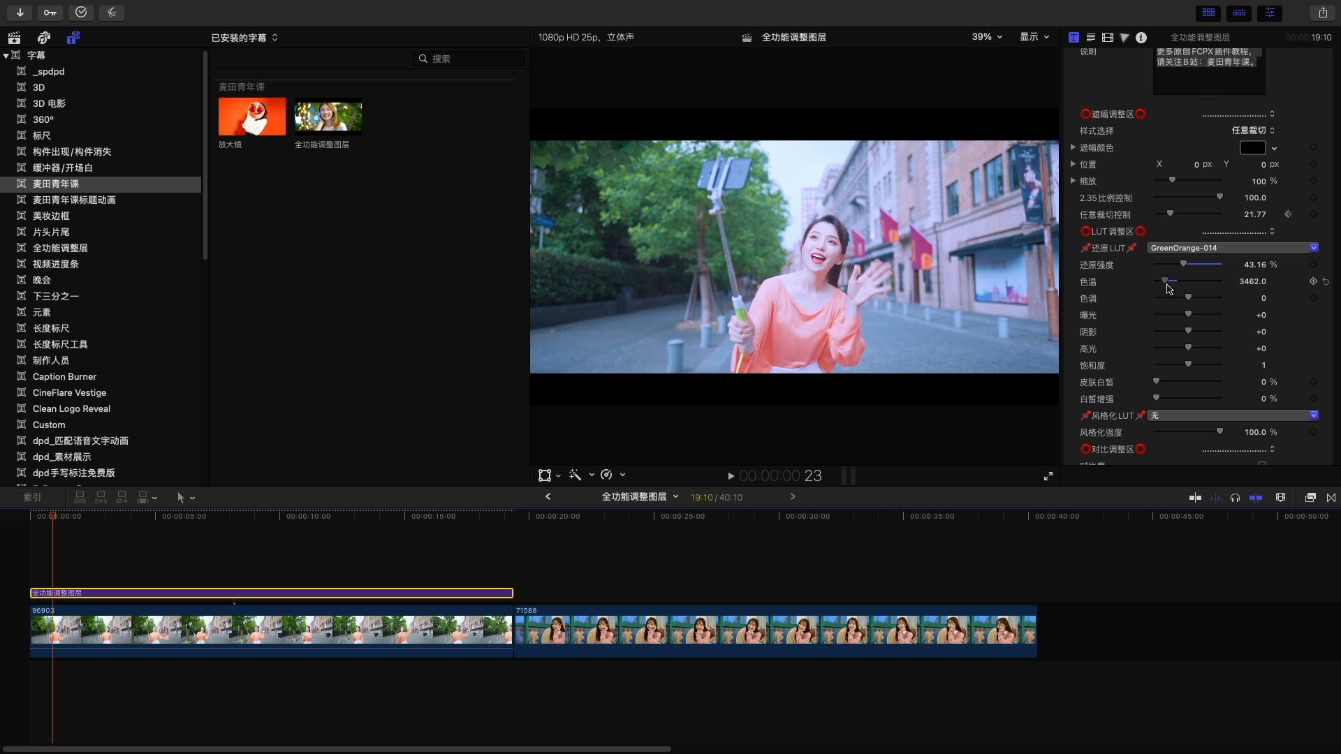This screenshot has width=1341, height=754.
Task: Select the 放大镜 title thumbnail
Action: [251, 117]
